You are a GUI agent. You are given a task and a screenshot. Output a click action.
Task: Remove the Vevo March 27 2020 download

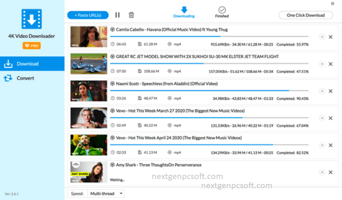pyautogui.click(x=331, y=118)
